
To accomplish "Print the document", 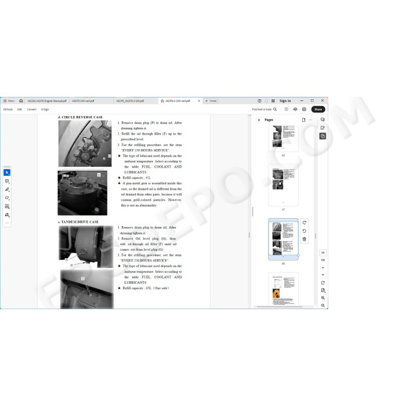I will pos(304,109).
